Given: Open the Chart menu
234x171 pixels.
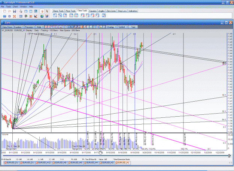Looking at the screenshot, I should pos(15,7).
